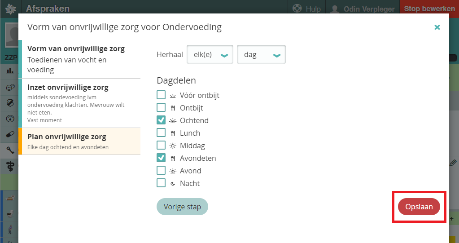This screenshot has width=459, height=243.
Task: Open the pill medication sidebar icon
Action: pyautogui.click(x=9, y=134)
